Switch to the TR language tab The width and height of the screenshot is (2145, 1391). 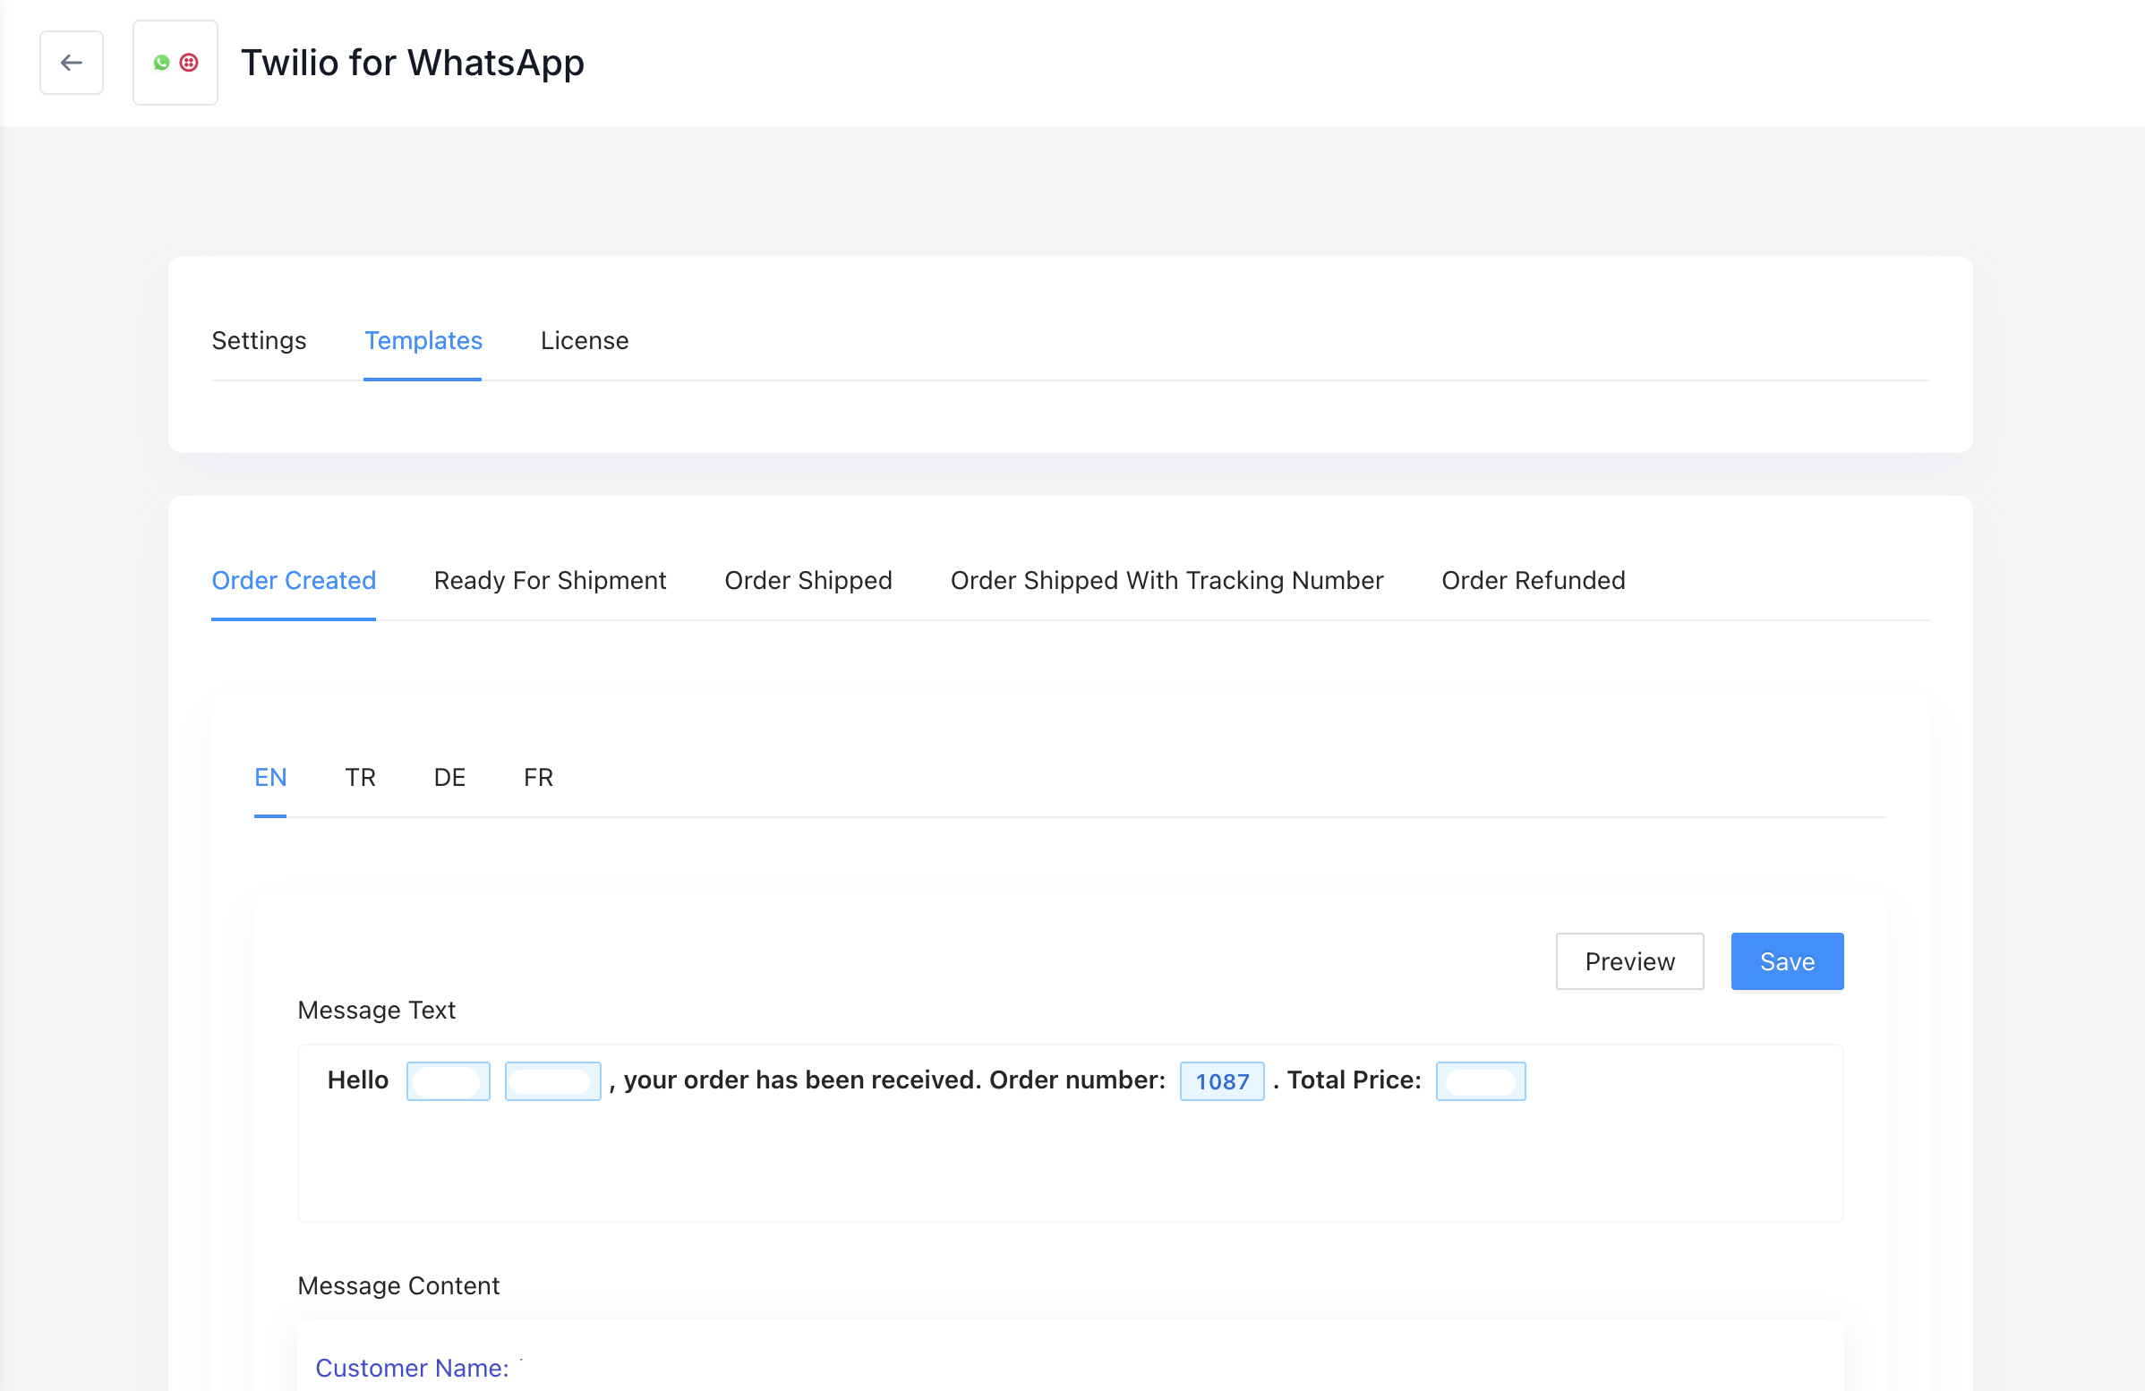pyautogui.click(x=360, y=777)
